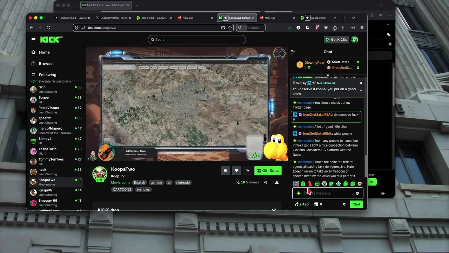Report the stream via warning triangle icon
The height and width of the screenshot is (253, 449).
(277, 182)
